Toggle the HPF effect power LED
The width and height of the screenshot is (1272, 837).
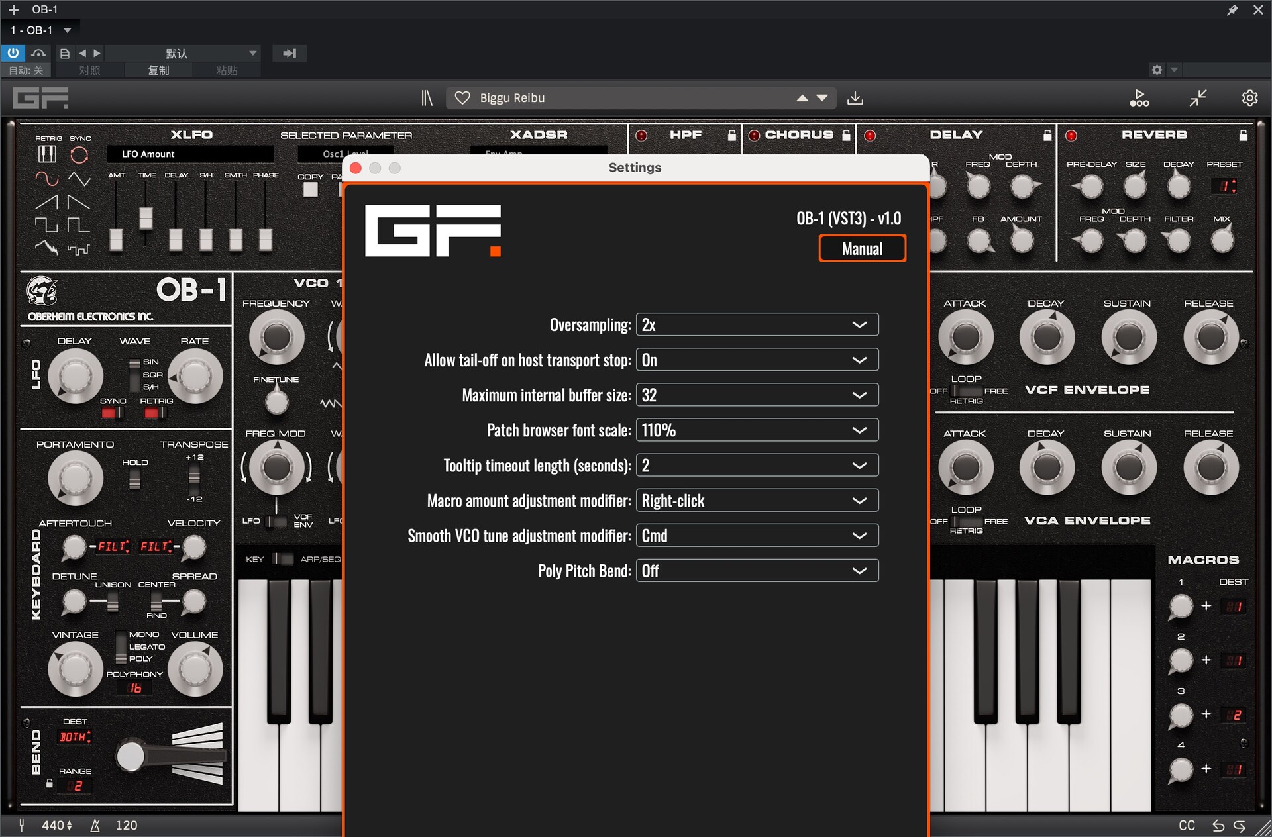pyautogui.click(x=641, y=136)
